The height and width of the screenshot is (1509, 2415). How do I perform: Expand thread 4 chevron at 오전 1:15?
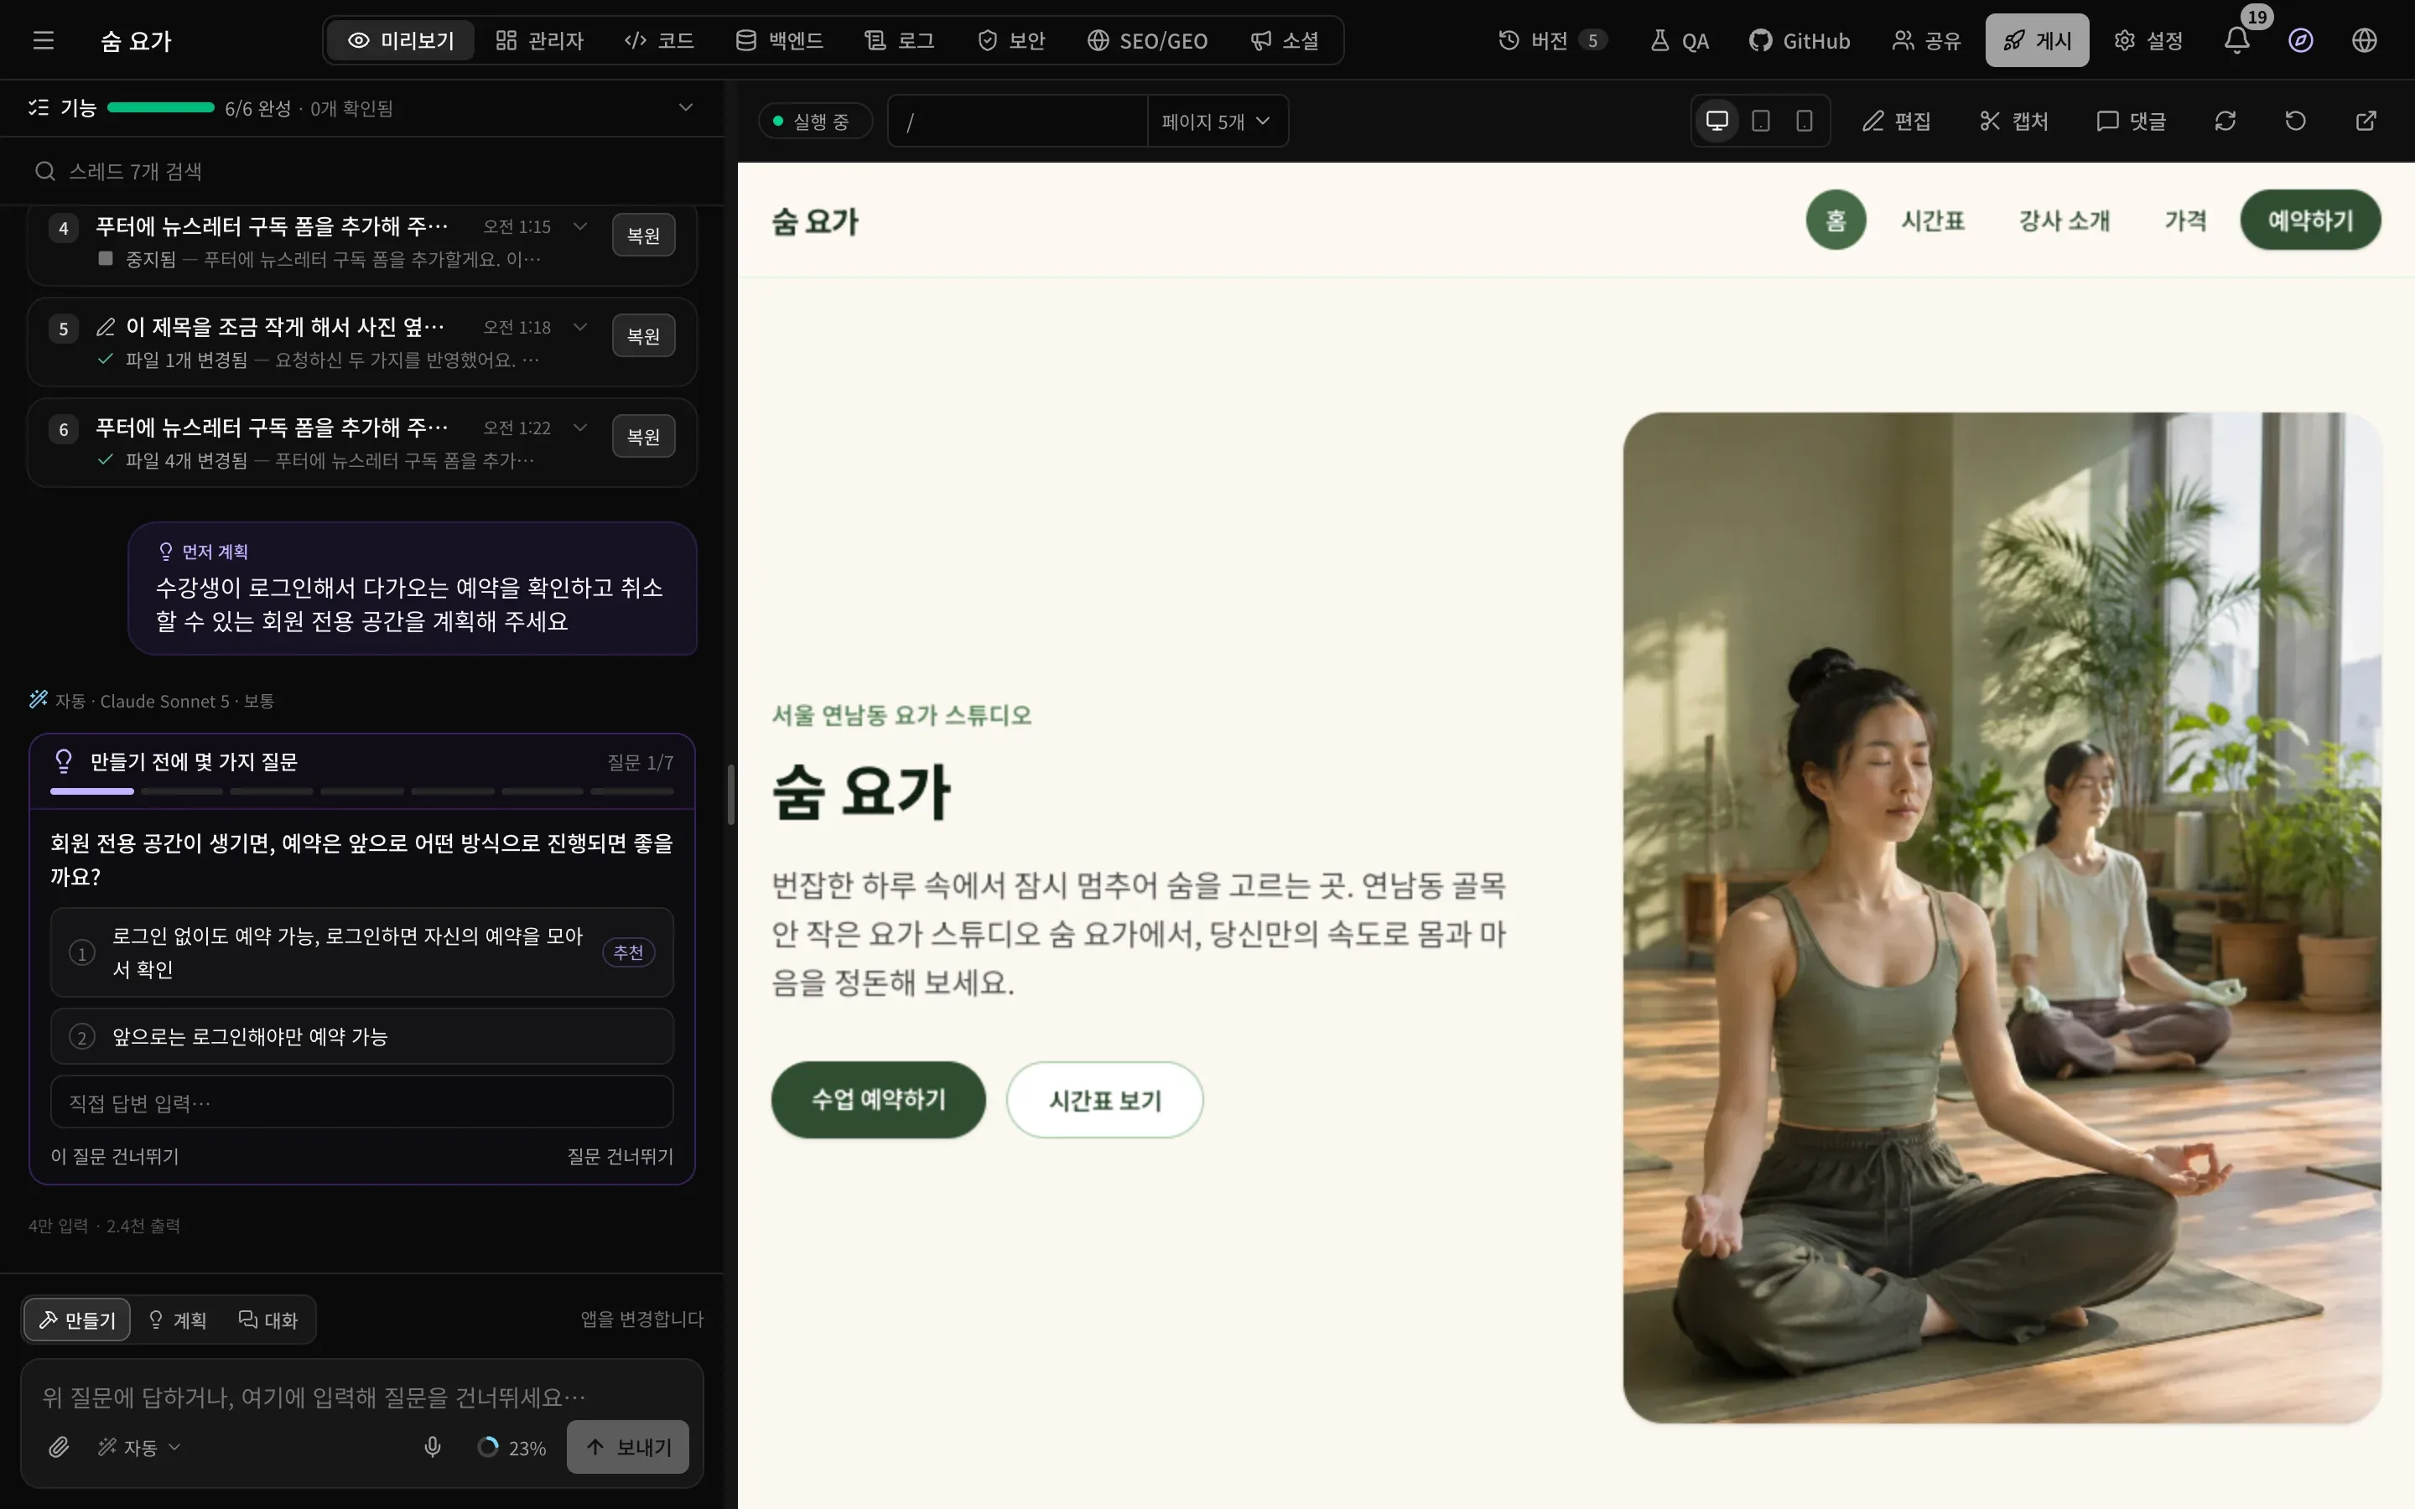[x=579, y=226]
